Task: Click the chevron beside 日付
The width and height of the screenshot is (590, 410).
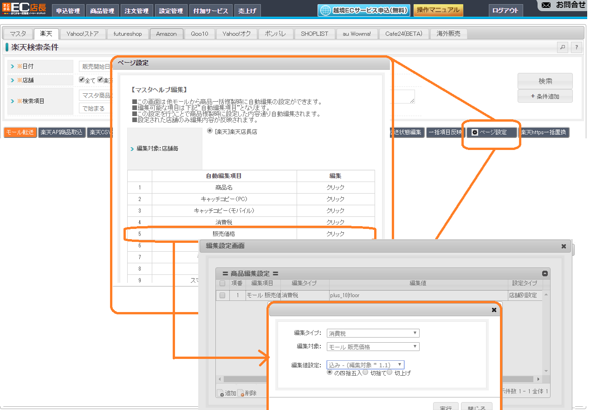Action: (x=13, y=66)
